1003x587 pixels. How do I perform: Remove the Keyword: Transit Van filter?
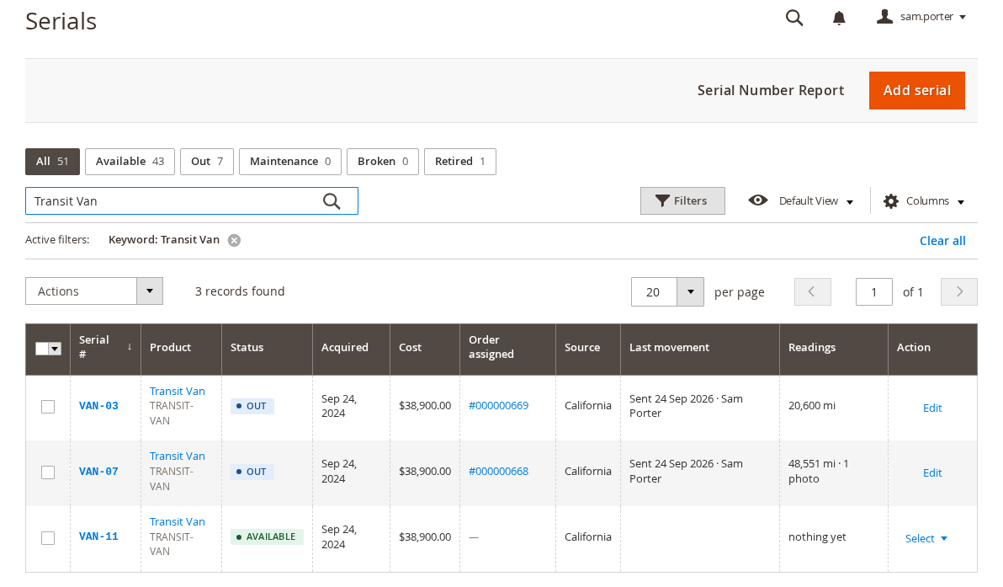coord(234,240)
